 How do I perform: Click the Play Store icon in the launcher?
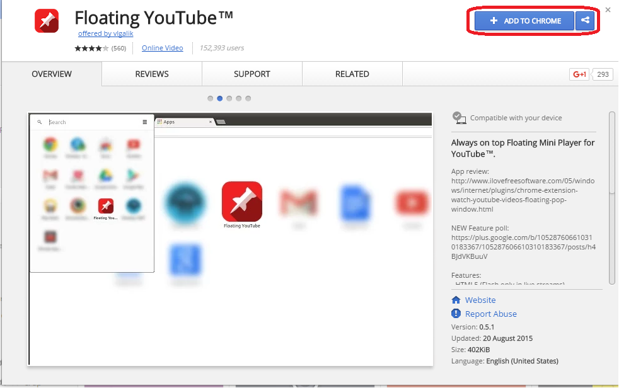pyautogui.click(x=134, y=175)
